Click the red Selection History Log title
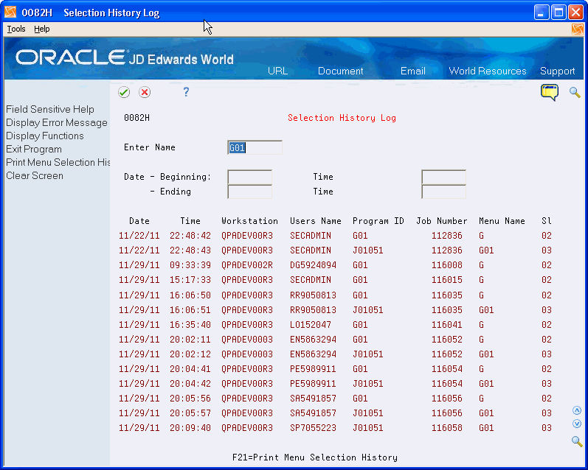The image size is (588, 470). pos(342,118)
